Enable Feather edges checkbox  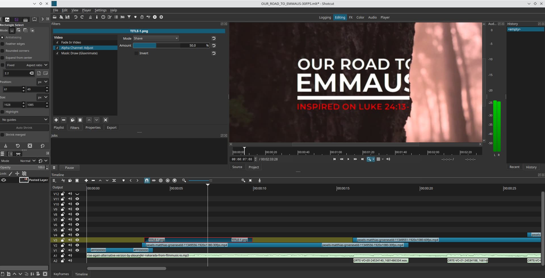coord(2,44)
